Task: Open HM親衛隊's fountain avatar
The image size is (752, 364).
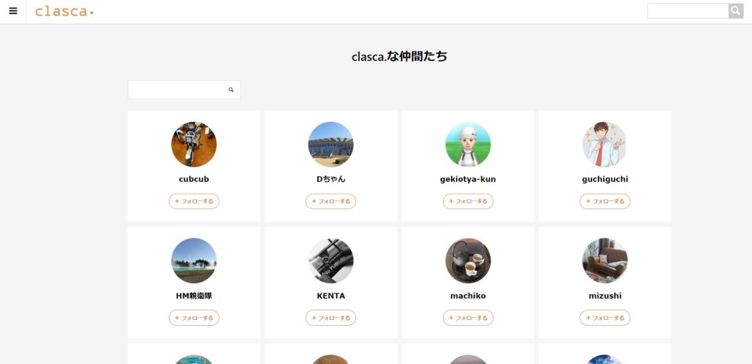Action: click(x=194, y=261)
